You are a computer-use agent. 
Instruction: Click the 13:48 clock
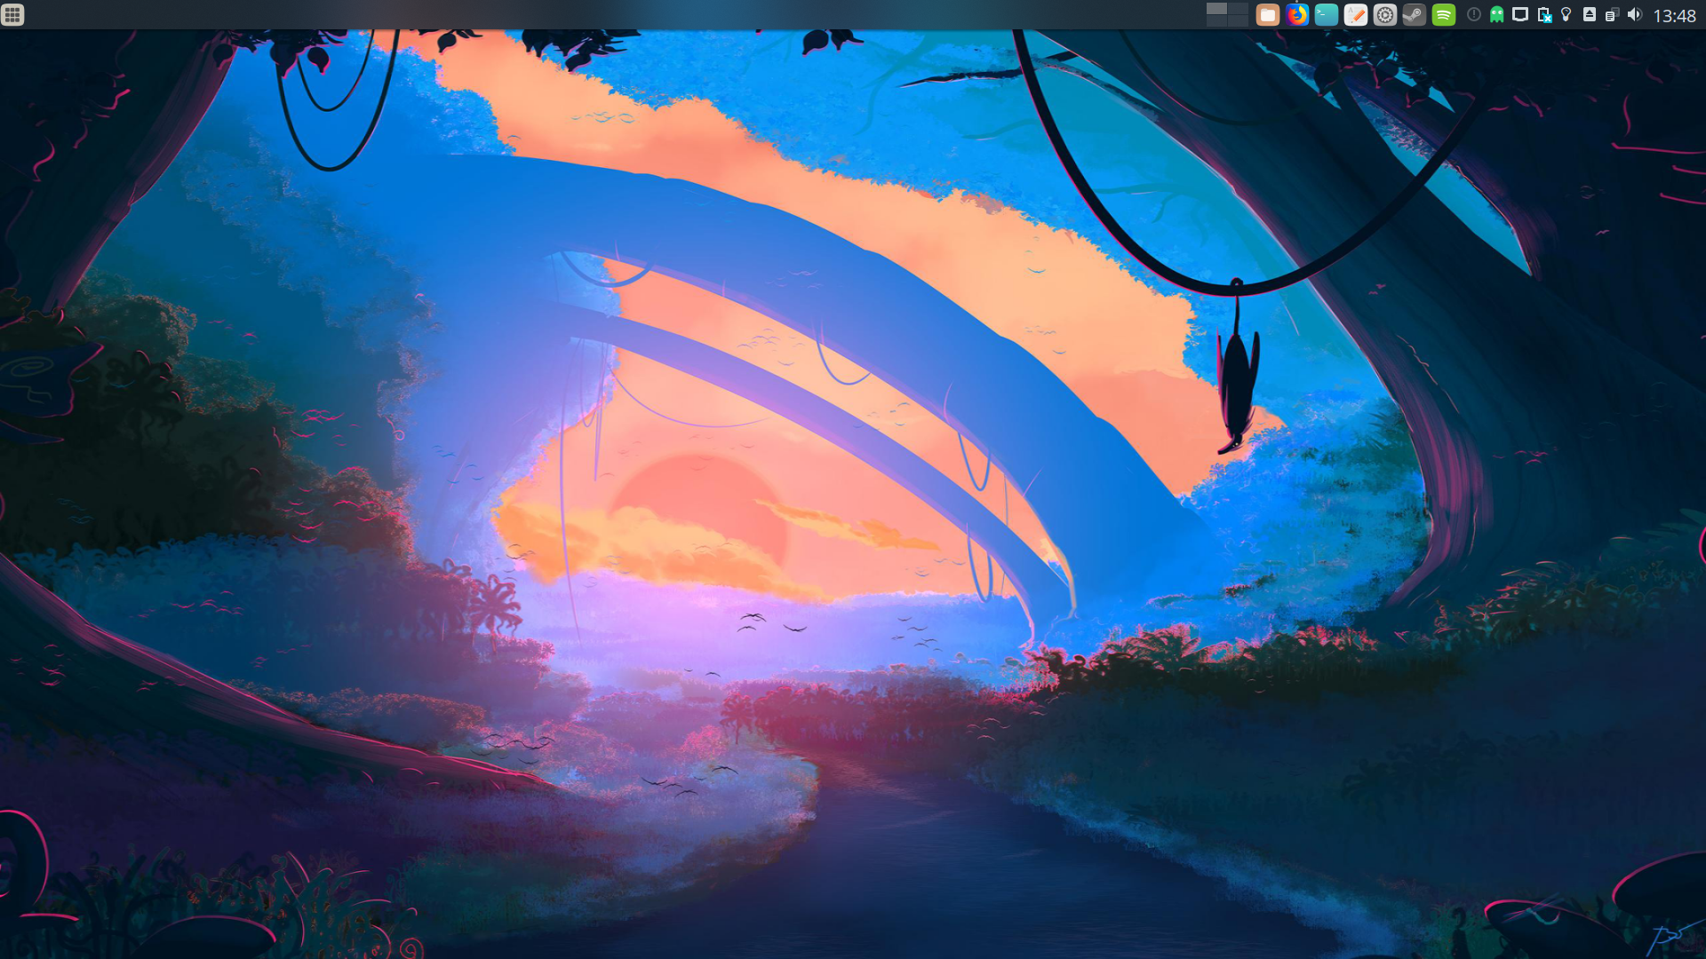[x=1675, y=15]
